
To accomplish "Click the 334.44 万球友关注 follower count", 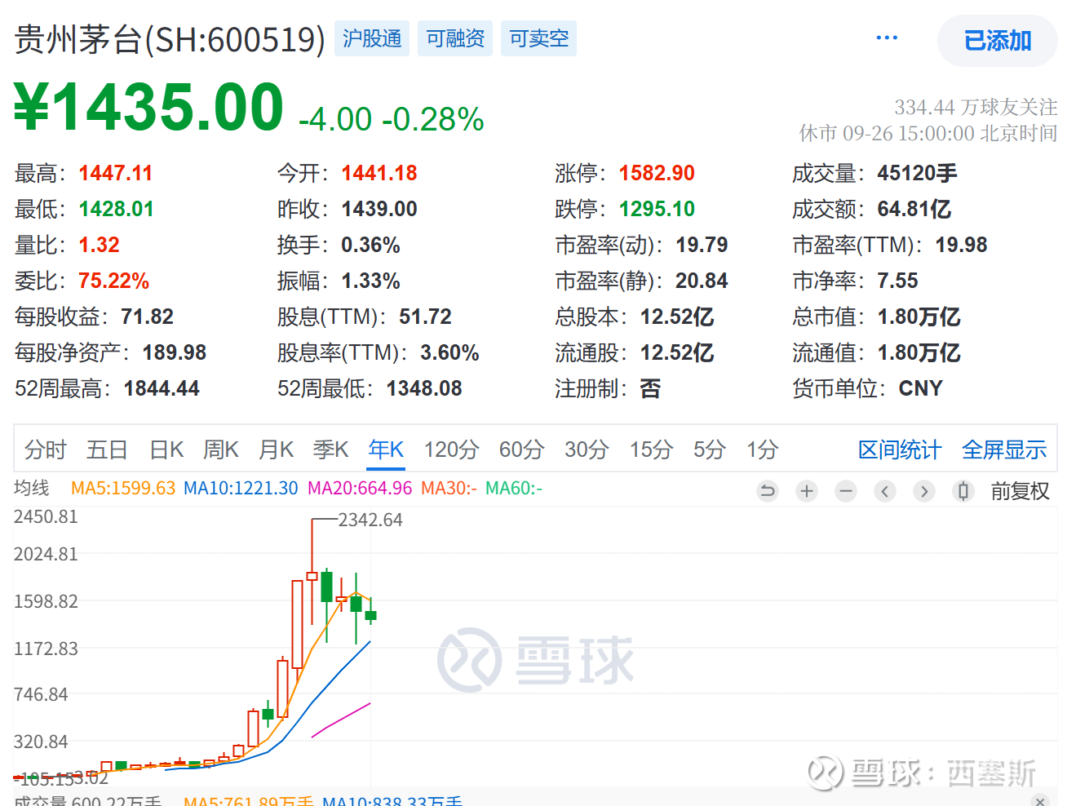I will [x=976, y=107].
